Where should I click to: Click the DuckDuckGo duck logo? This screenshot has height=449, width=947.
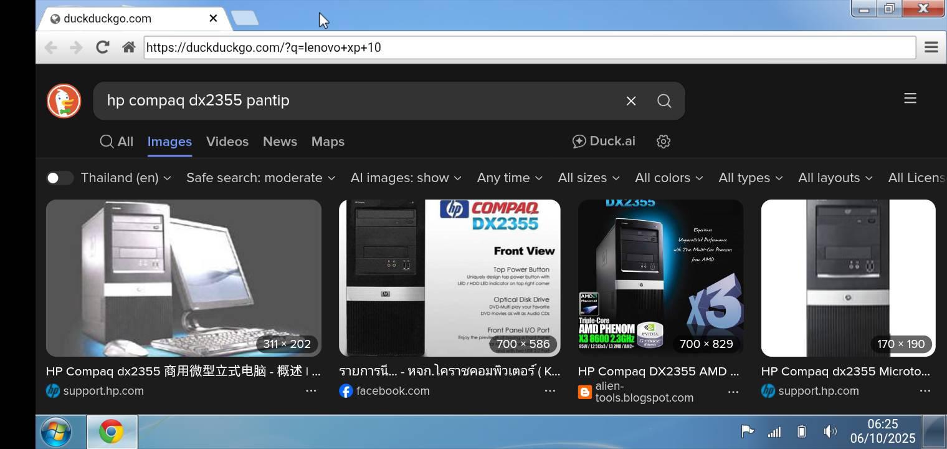[64, 101]
